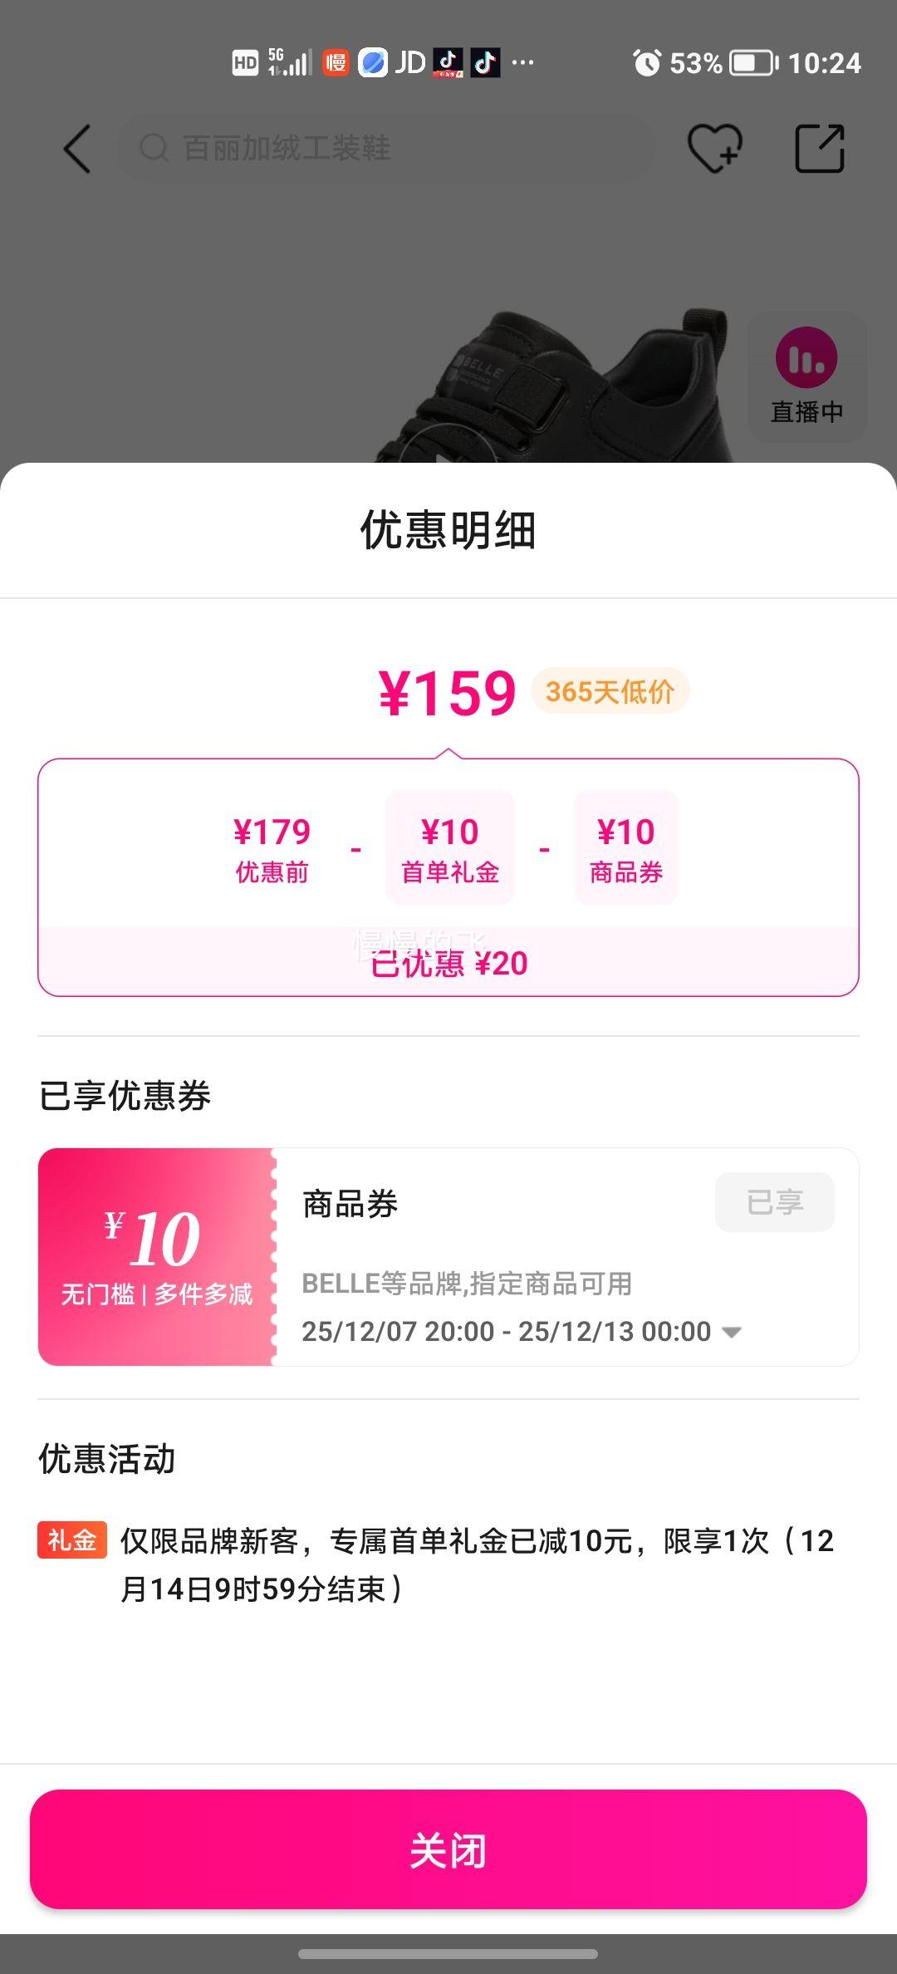Tap the bottom home gesture bar
This screenshot has height=1974, width=897.
pyautogui.click(x=448, y=1954)
